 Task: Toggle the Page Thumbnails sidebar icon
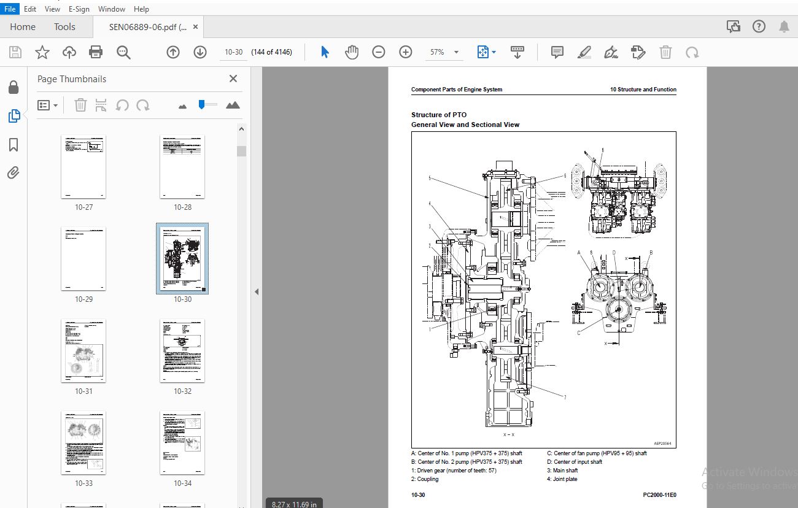[x=14, y=115]
